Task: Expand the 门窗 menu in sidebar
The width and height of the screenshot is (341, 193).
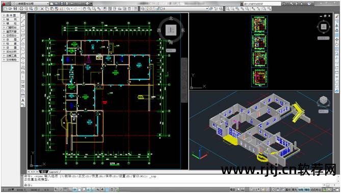Action: tap(11, 28)
